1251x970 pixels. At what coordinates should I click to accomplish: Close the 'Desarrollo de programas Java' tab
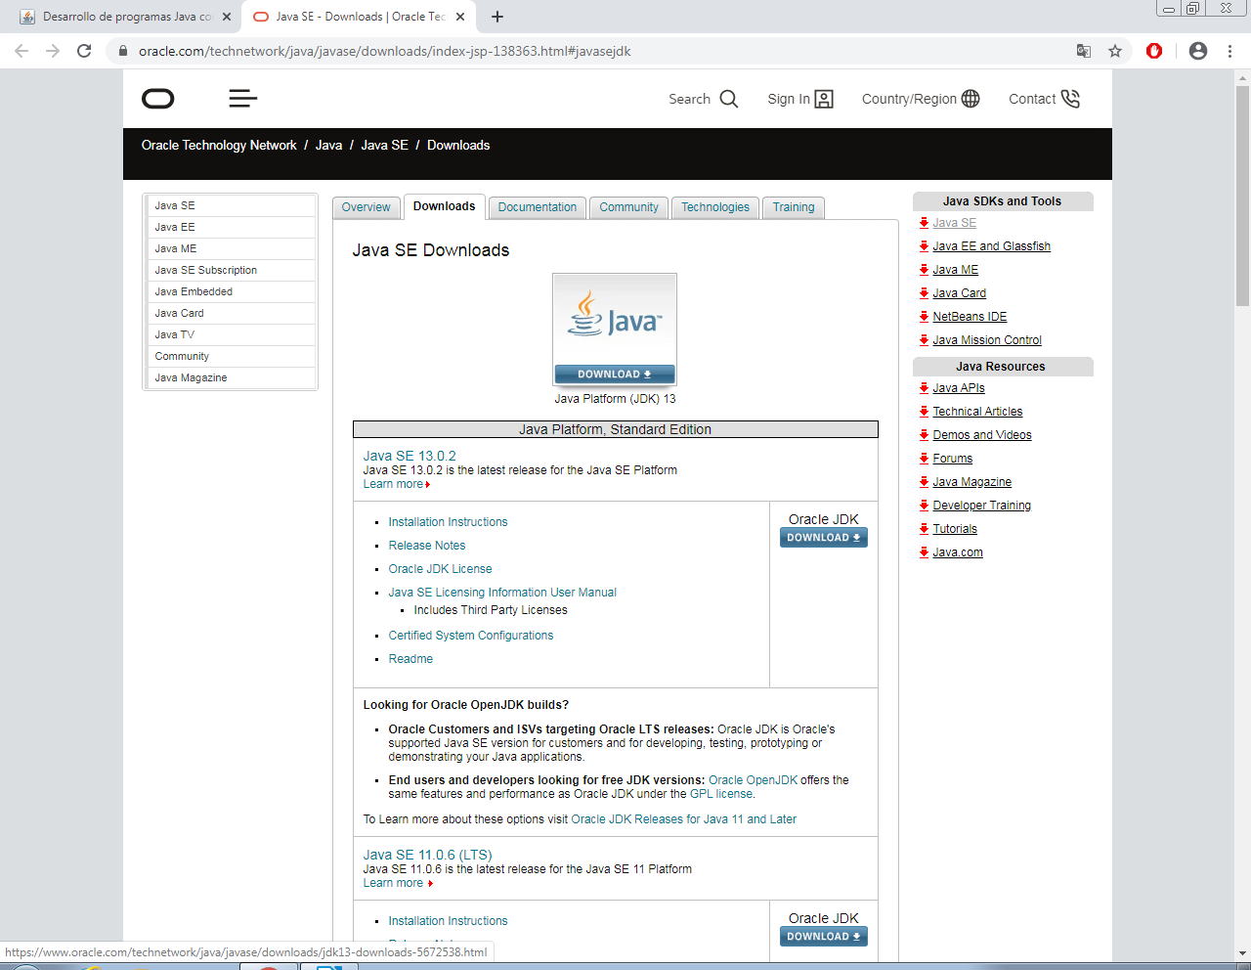point(227,17)
